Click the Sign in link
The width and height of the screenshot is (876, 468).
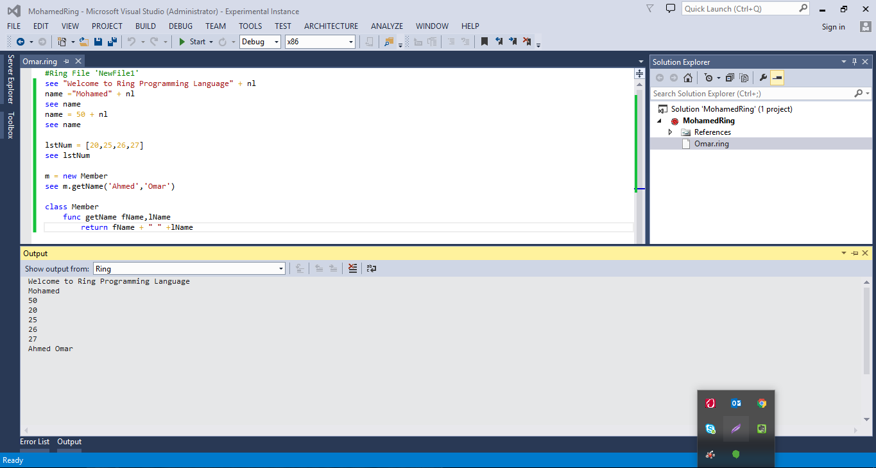pos(833,27)
